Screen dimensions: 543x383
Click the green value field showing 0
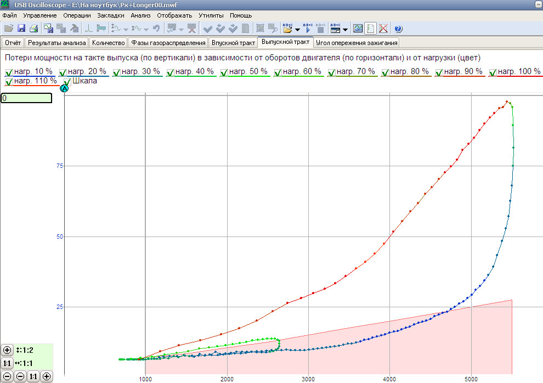click(26, 98)
